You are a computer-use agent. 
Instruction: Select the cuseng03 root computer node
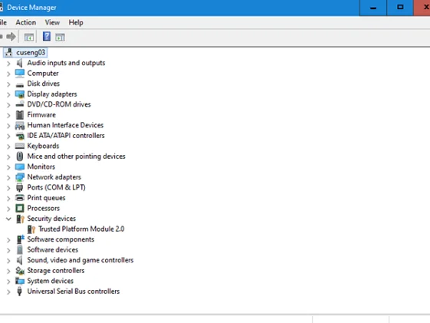coord(31,52)
